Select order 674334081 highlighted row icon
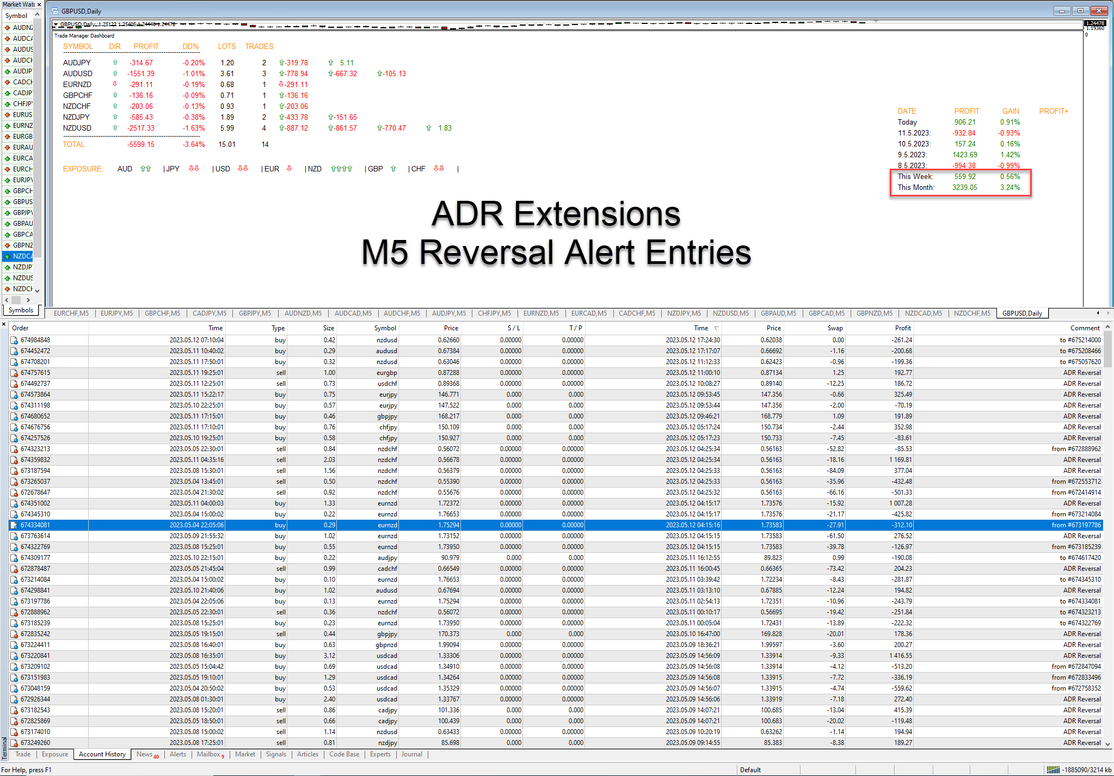The height and width of the screenshot is (776, 1114). (14, 525)
